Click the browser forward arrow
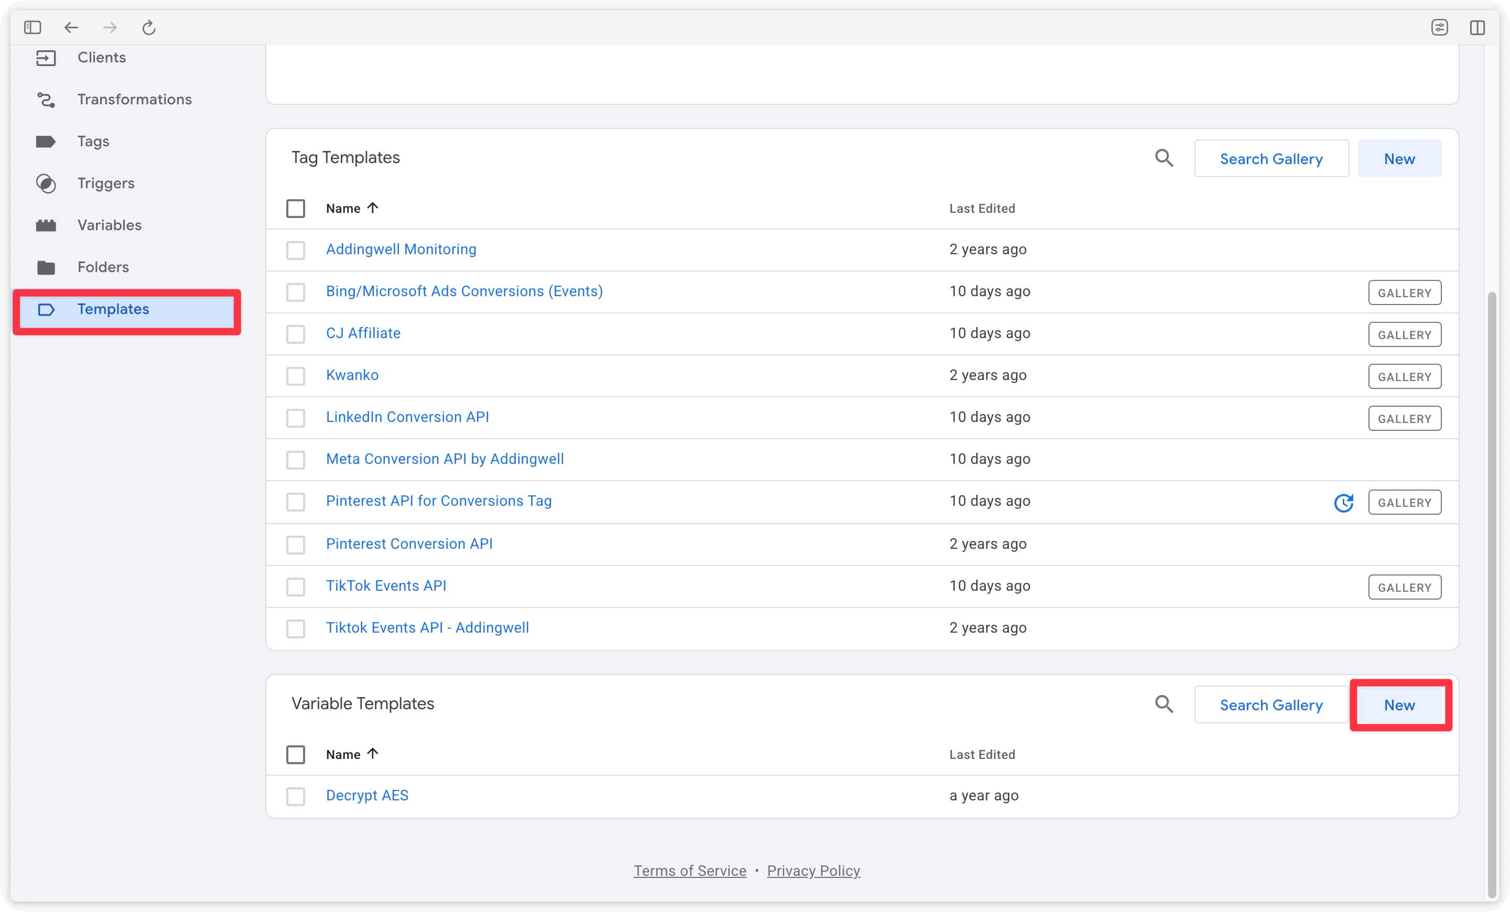Viewport: 1510px width, 912px height. (x=110, y=28)
